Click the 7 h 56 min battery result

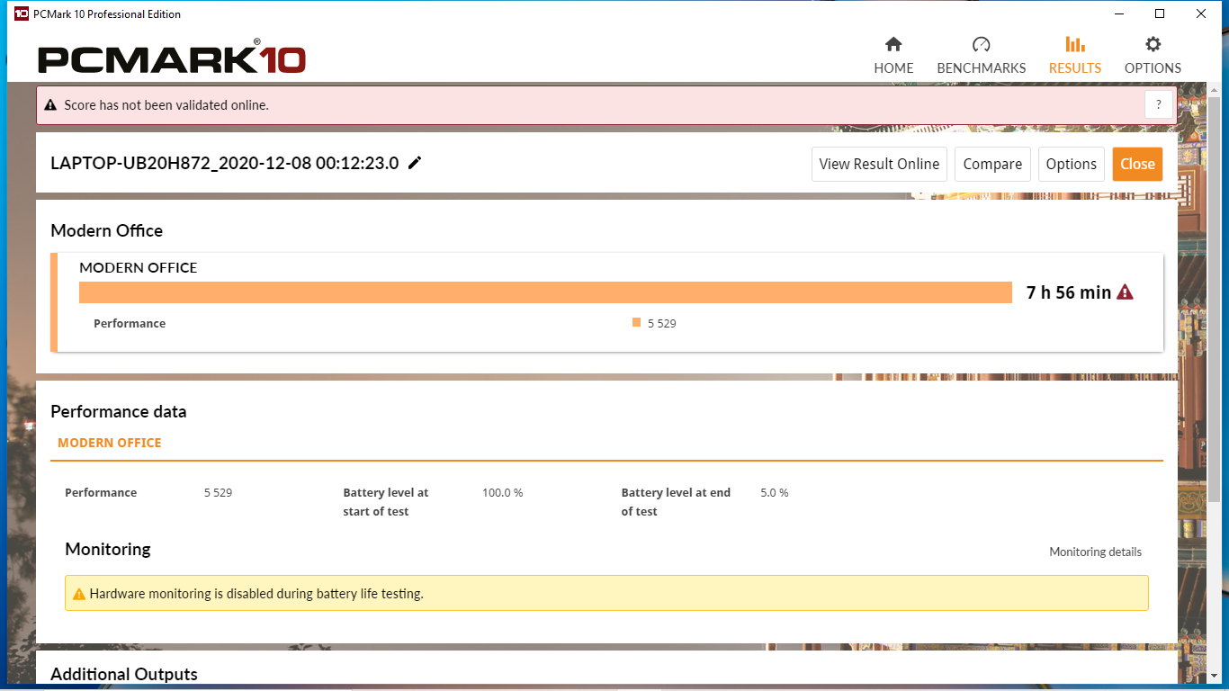[1069, 292]
